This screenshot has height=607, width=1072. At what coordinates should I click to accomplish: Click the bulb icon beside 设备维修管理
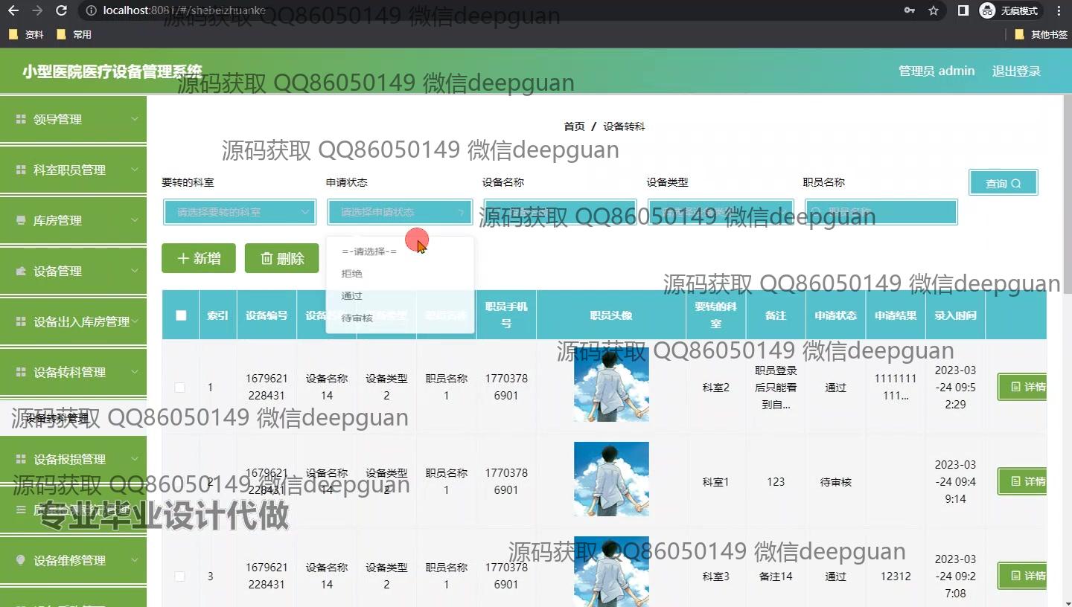pyautogui.click(x=20, y=560)
